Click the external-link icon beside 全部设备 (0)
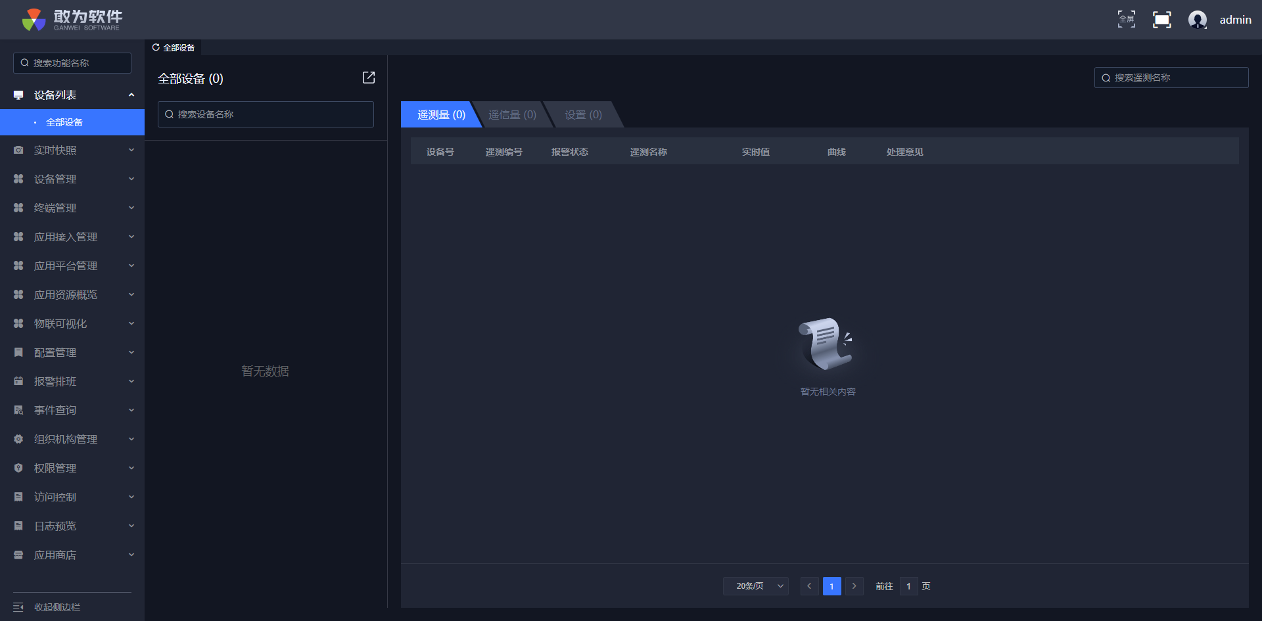Viewport: 1262px width, 621px height. (369, 78)
